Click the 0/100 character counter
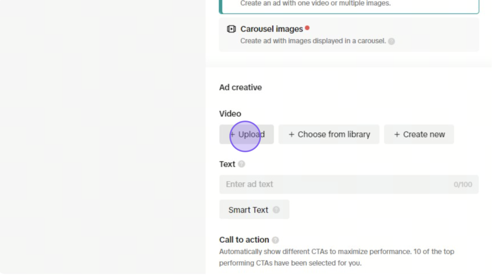Viewport: 494px width, 280px height. [463, 185]
